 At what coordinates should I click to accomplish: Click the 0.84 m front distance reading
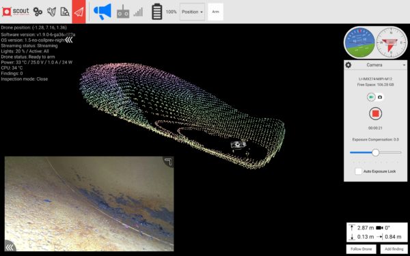393,237
